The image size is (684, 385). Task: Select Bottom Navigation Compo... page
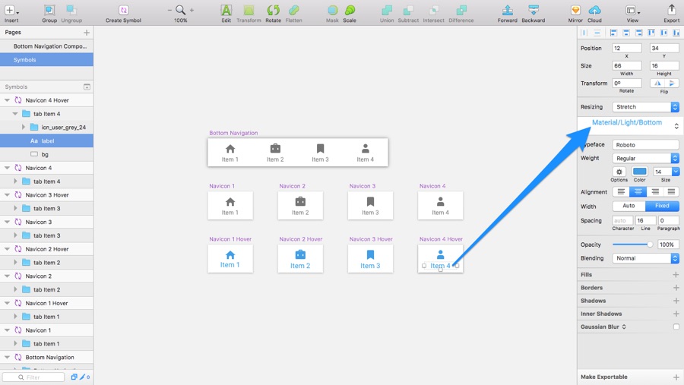point(46,46)
